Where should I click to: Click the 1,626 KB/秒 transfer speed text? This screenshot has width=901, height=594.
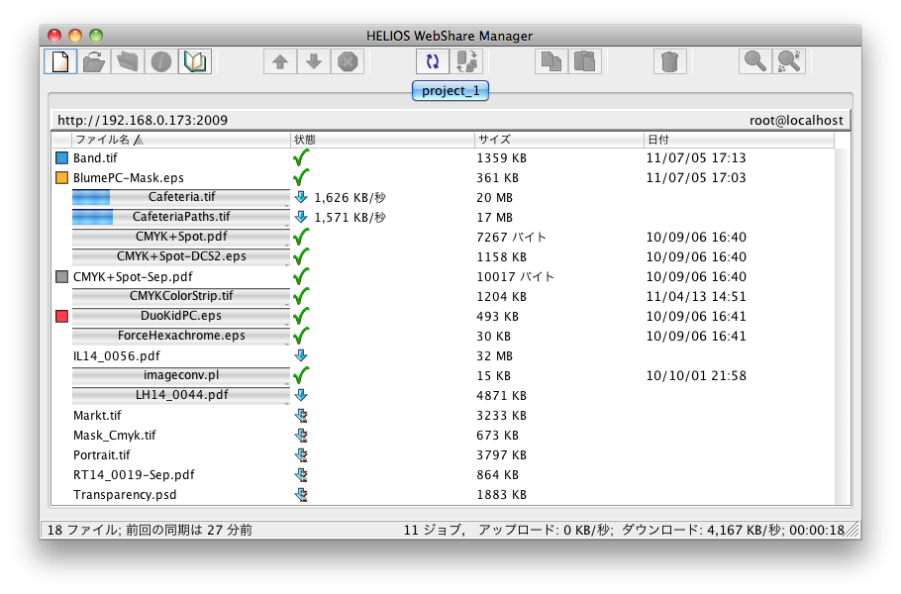pyautogui.click(x=350, y=198)
